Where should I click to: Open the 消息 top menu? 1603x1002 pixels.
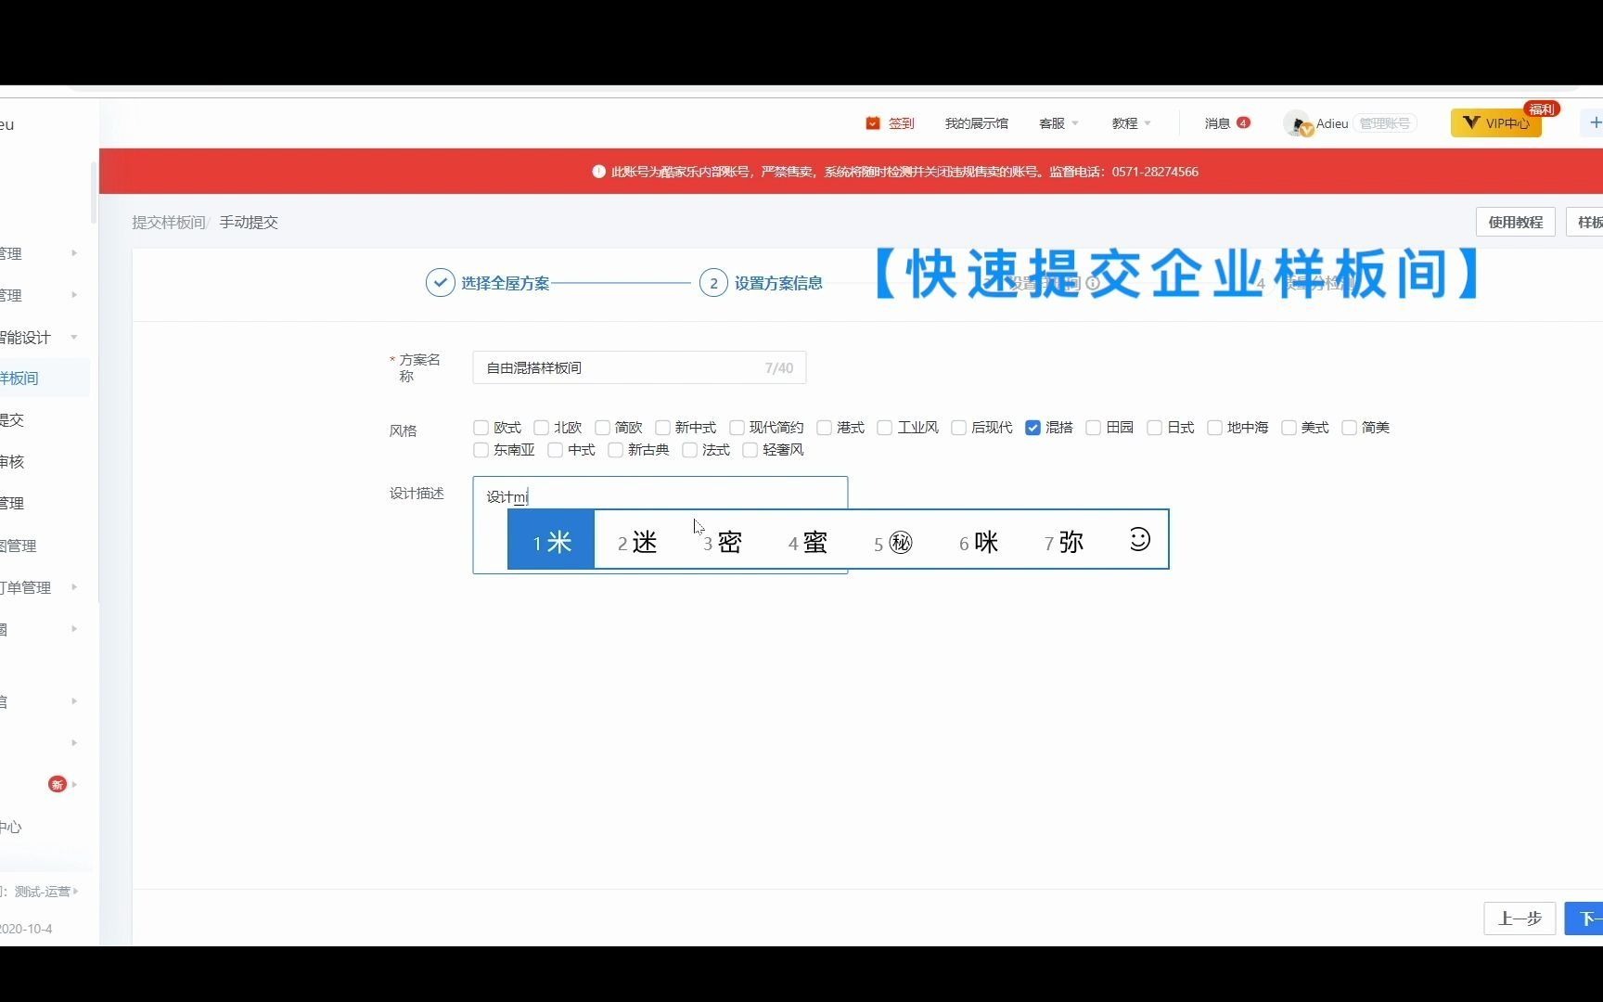1217,123
